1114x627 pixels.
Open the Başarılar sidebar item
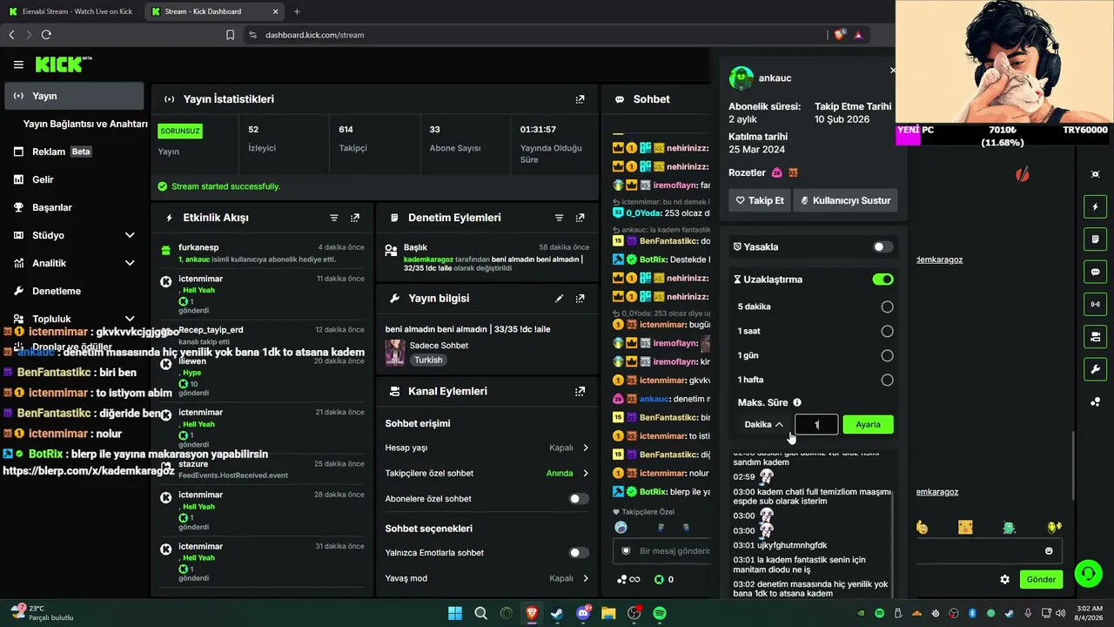point(74,207)
